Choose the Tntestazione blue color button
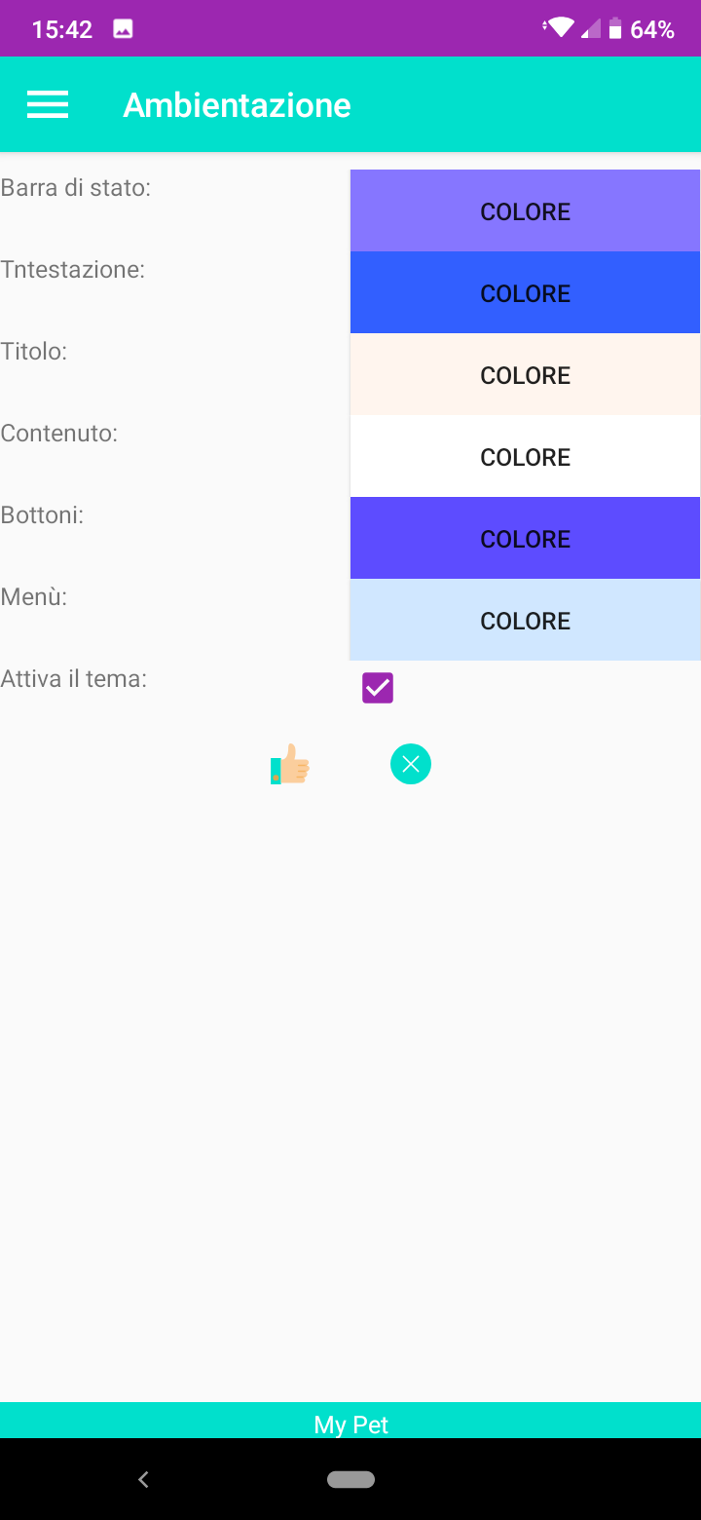 pyautogui.click(x=525, y=293)
